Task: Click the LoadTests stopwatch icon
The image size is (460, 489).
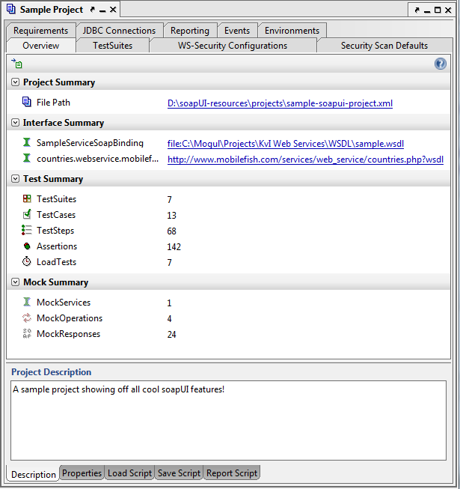Action: 27,261
